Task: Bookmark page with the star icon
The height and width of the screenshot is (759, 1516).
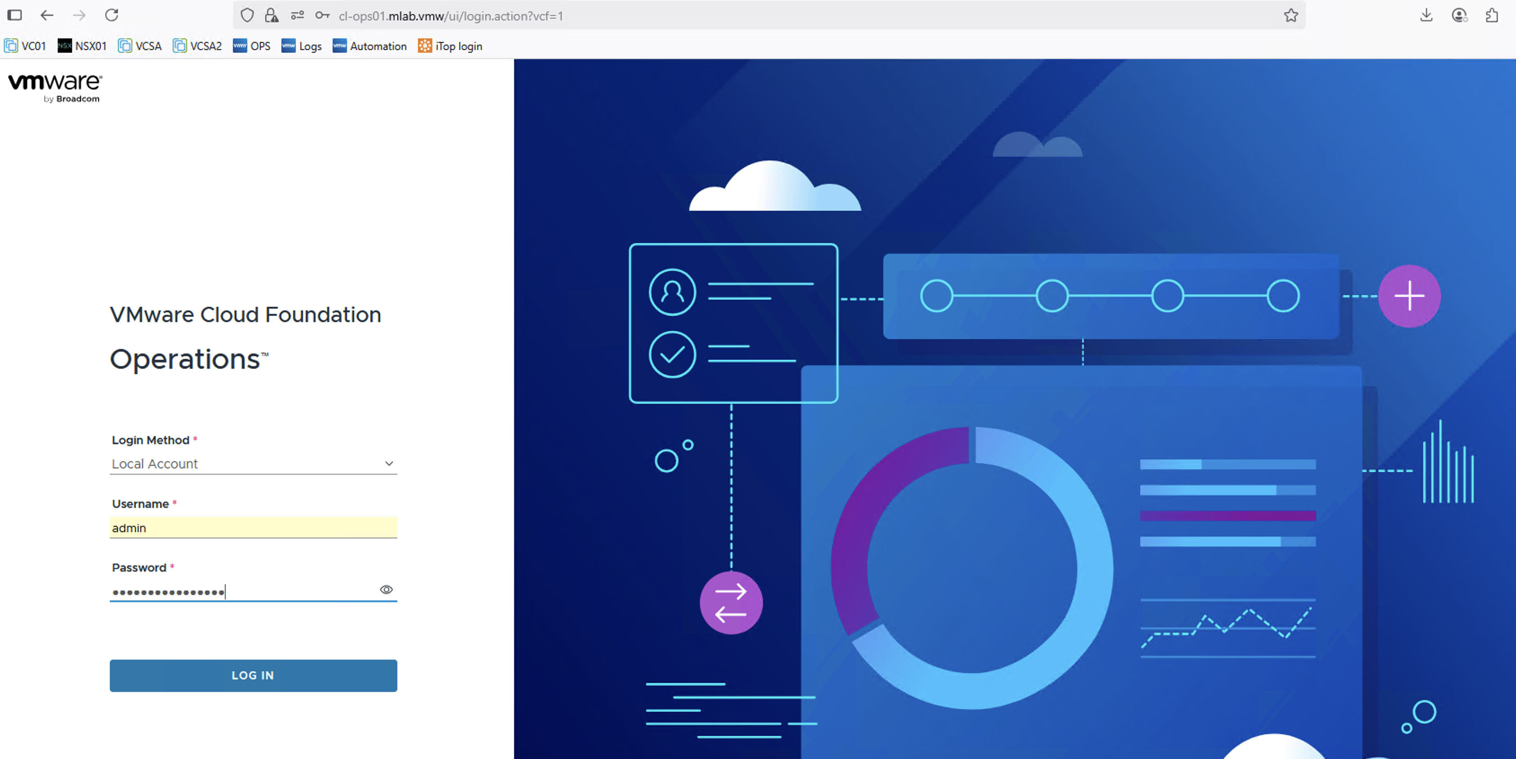Action: (x=1290, y=15)
